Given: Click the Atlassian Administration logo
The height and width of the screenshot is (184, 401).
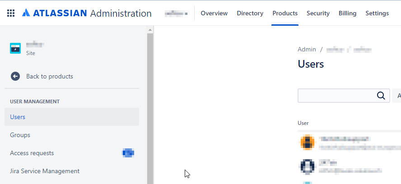Looking at the screenshot, I should pyautogui.click(x=87, y=13).
